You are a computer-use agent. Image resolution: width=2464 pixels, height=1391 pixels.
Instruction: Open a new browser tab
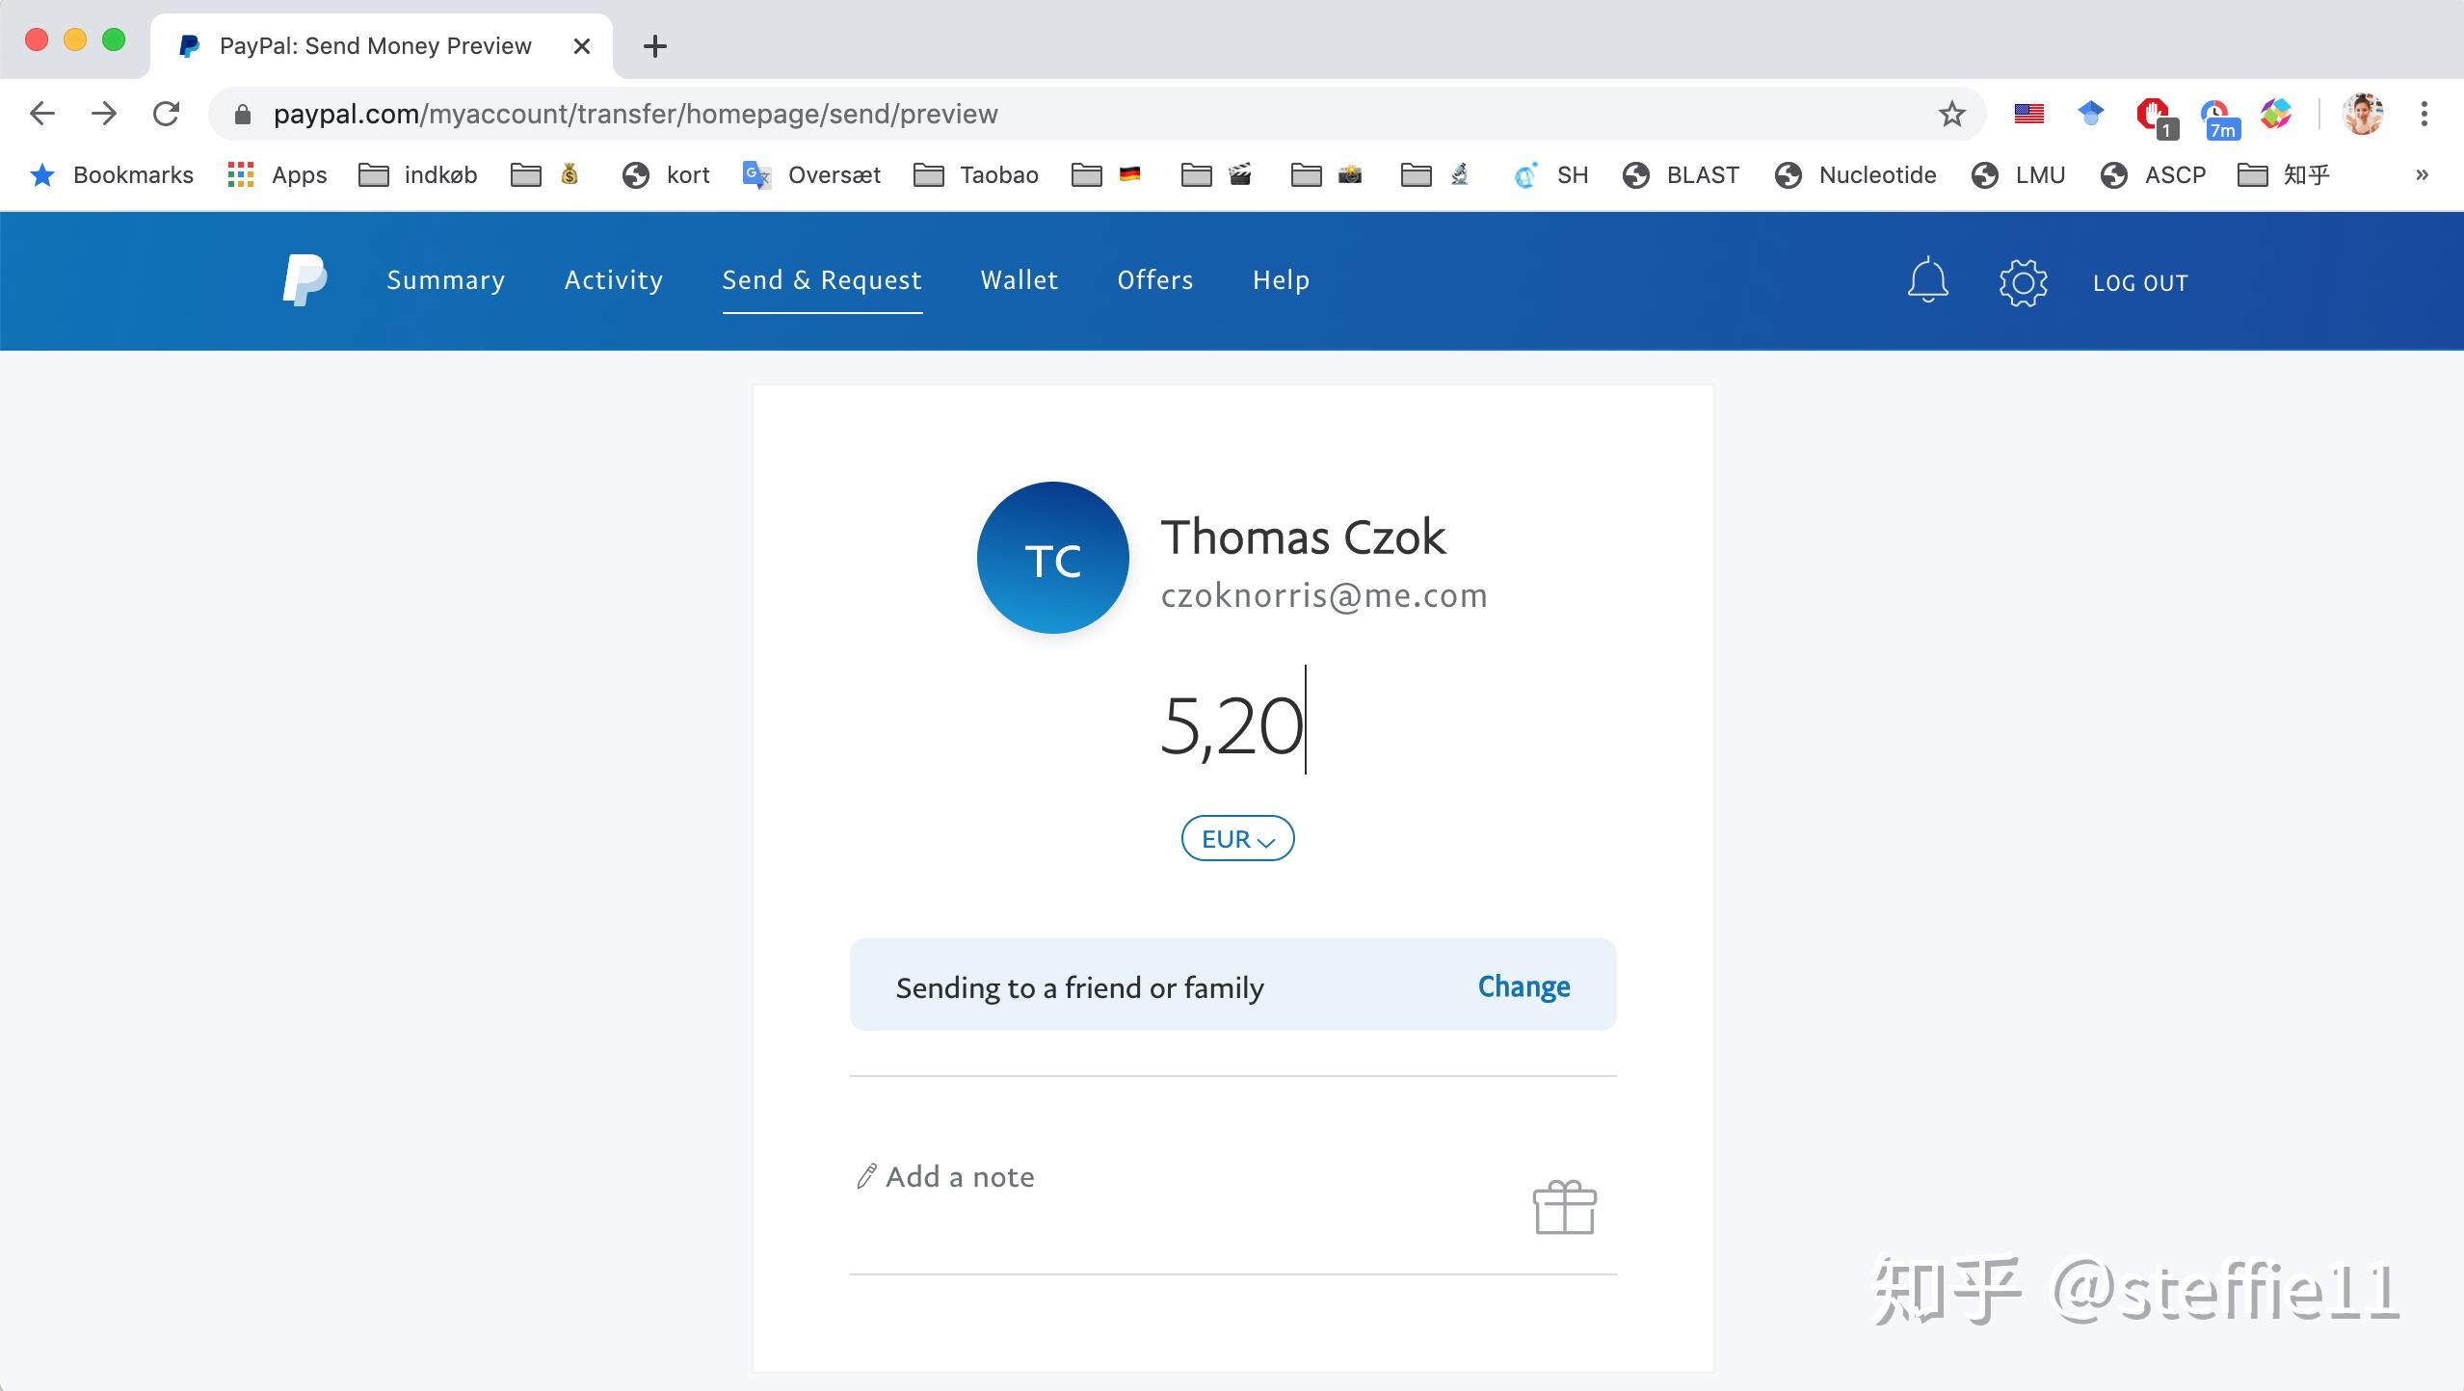(654, 46)
